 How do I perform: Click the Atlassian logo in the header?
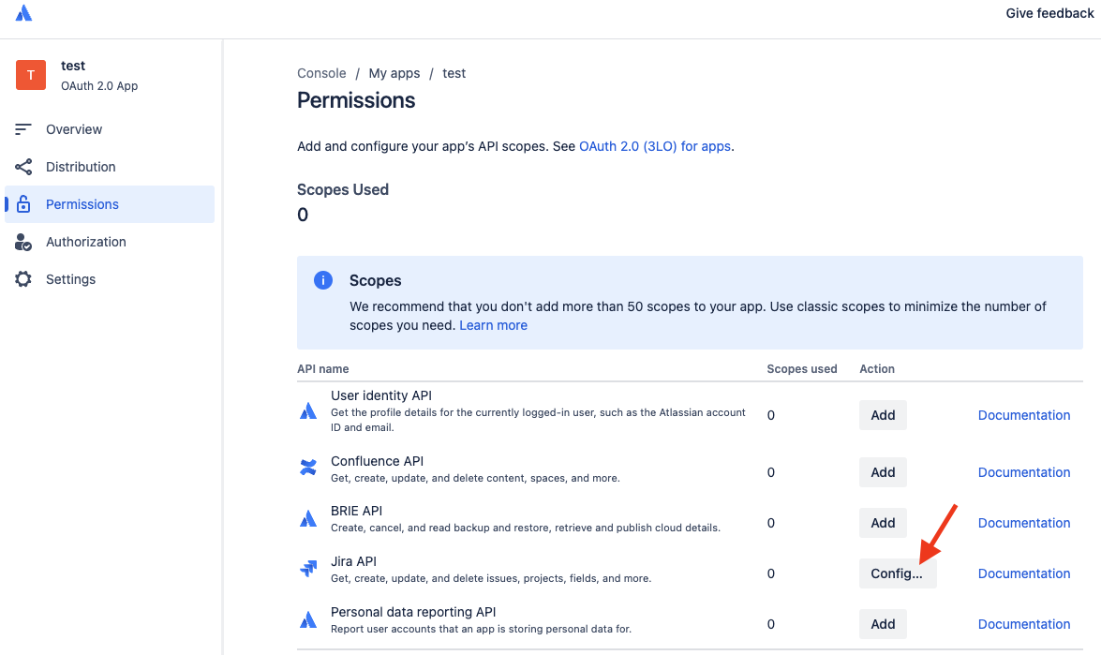23,13
